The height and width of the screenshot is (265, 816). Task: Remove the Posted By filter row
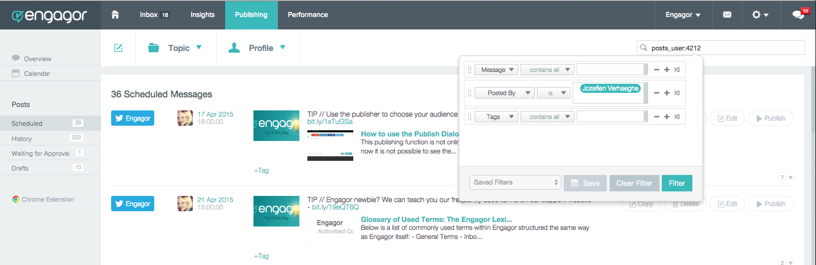tap(657, 93)
